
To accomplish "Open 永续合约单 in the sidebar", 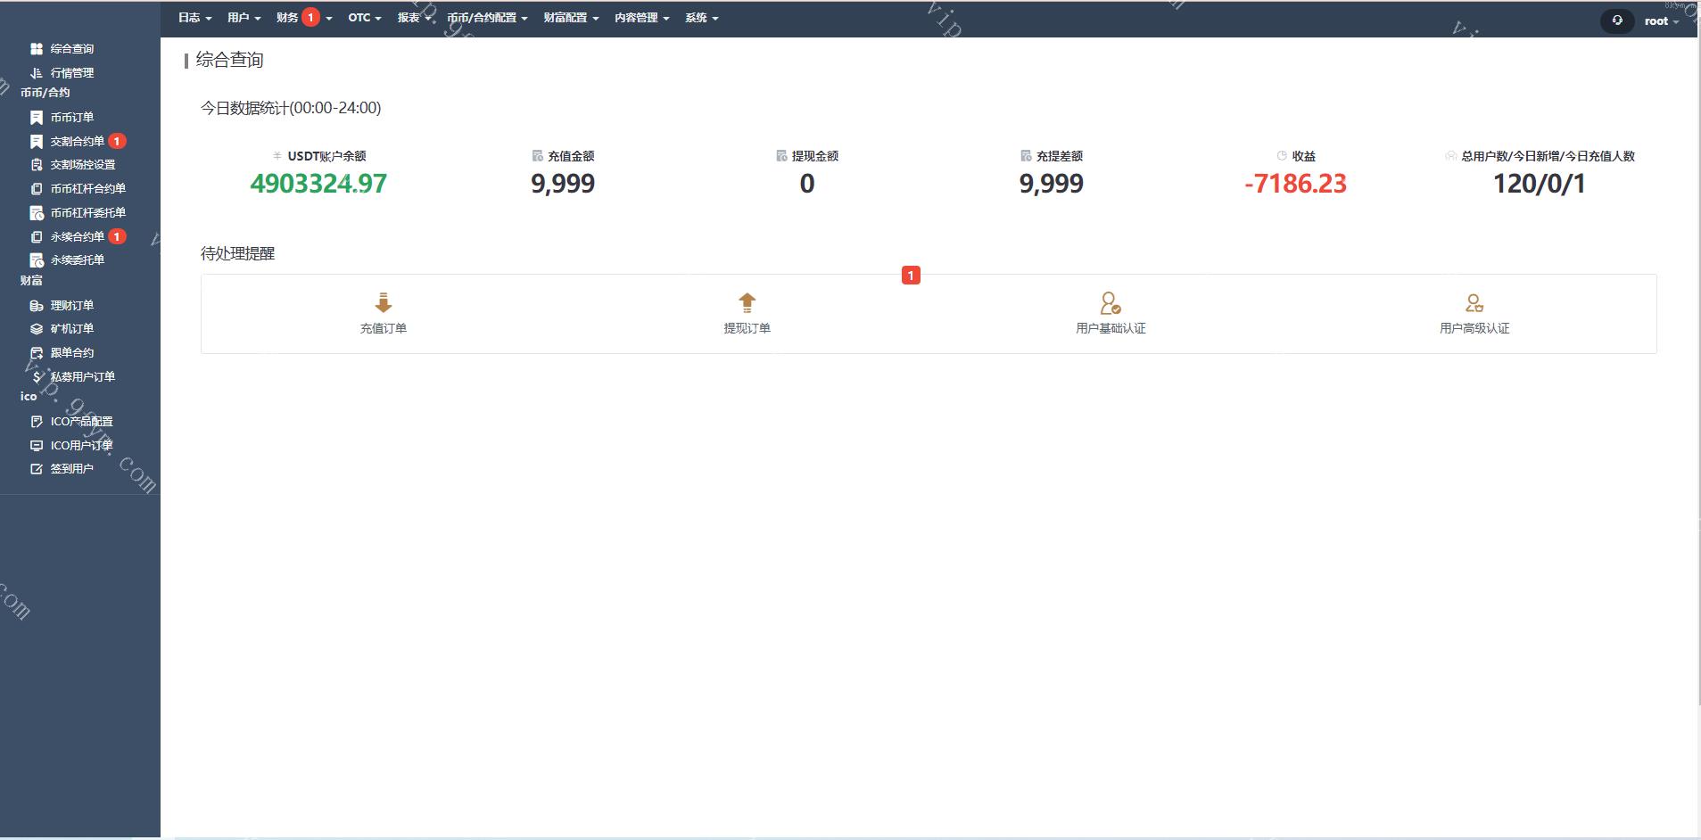I will click(x=77, y=237).
